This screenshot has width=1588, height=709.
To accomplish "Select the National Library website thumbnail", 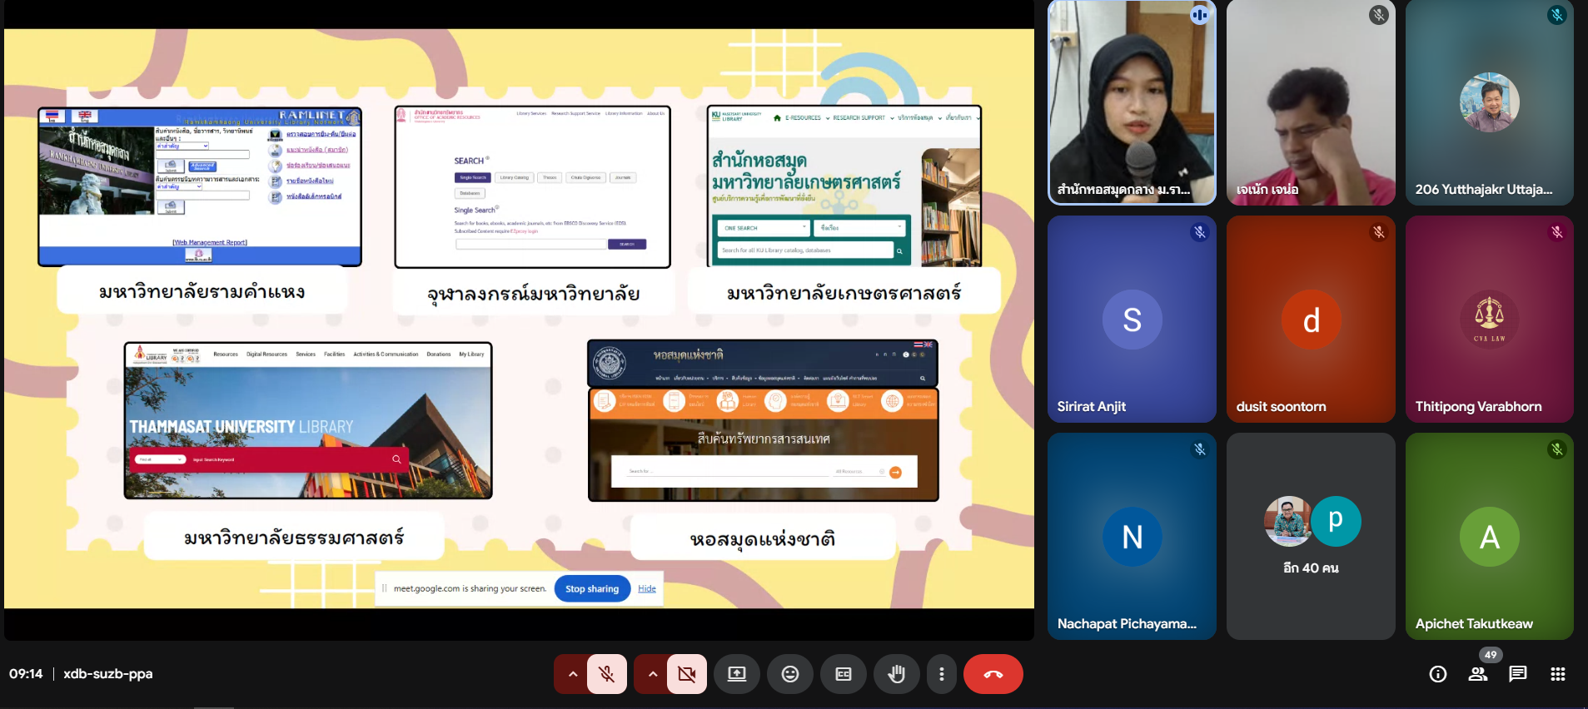I will click(x=764, y=420).
